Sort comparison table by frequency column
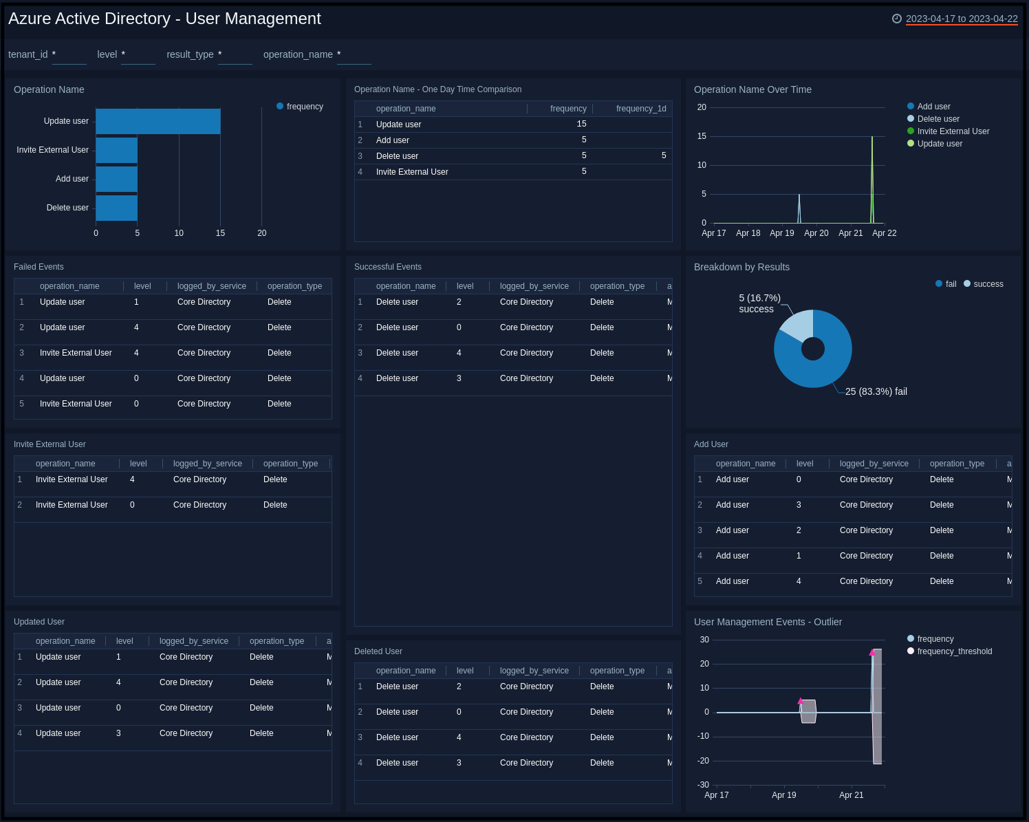 568,109
